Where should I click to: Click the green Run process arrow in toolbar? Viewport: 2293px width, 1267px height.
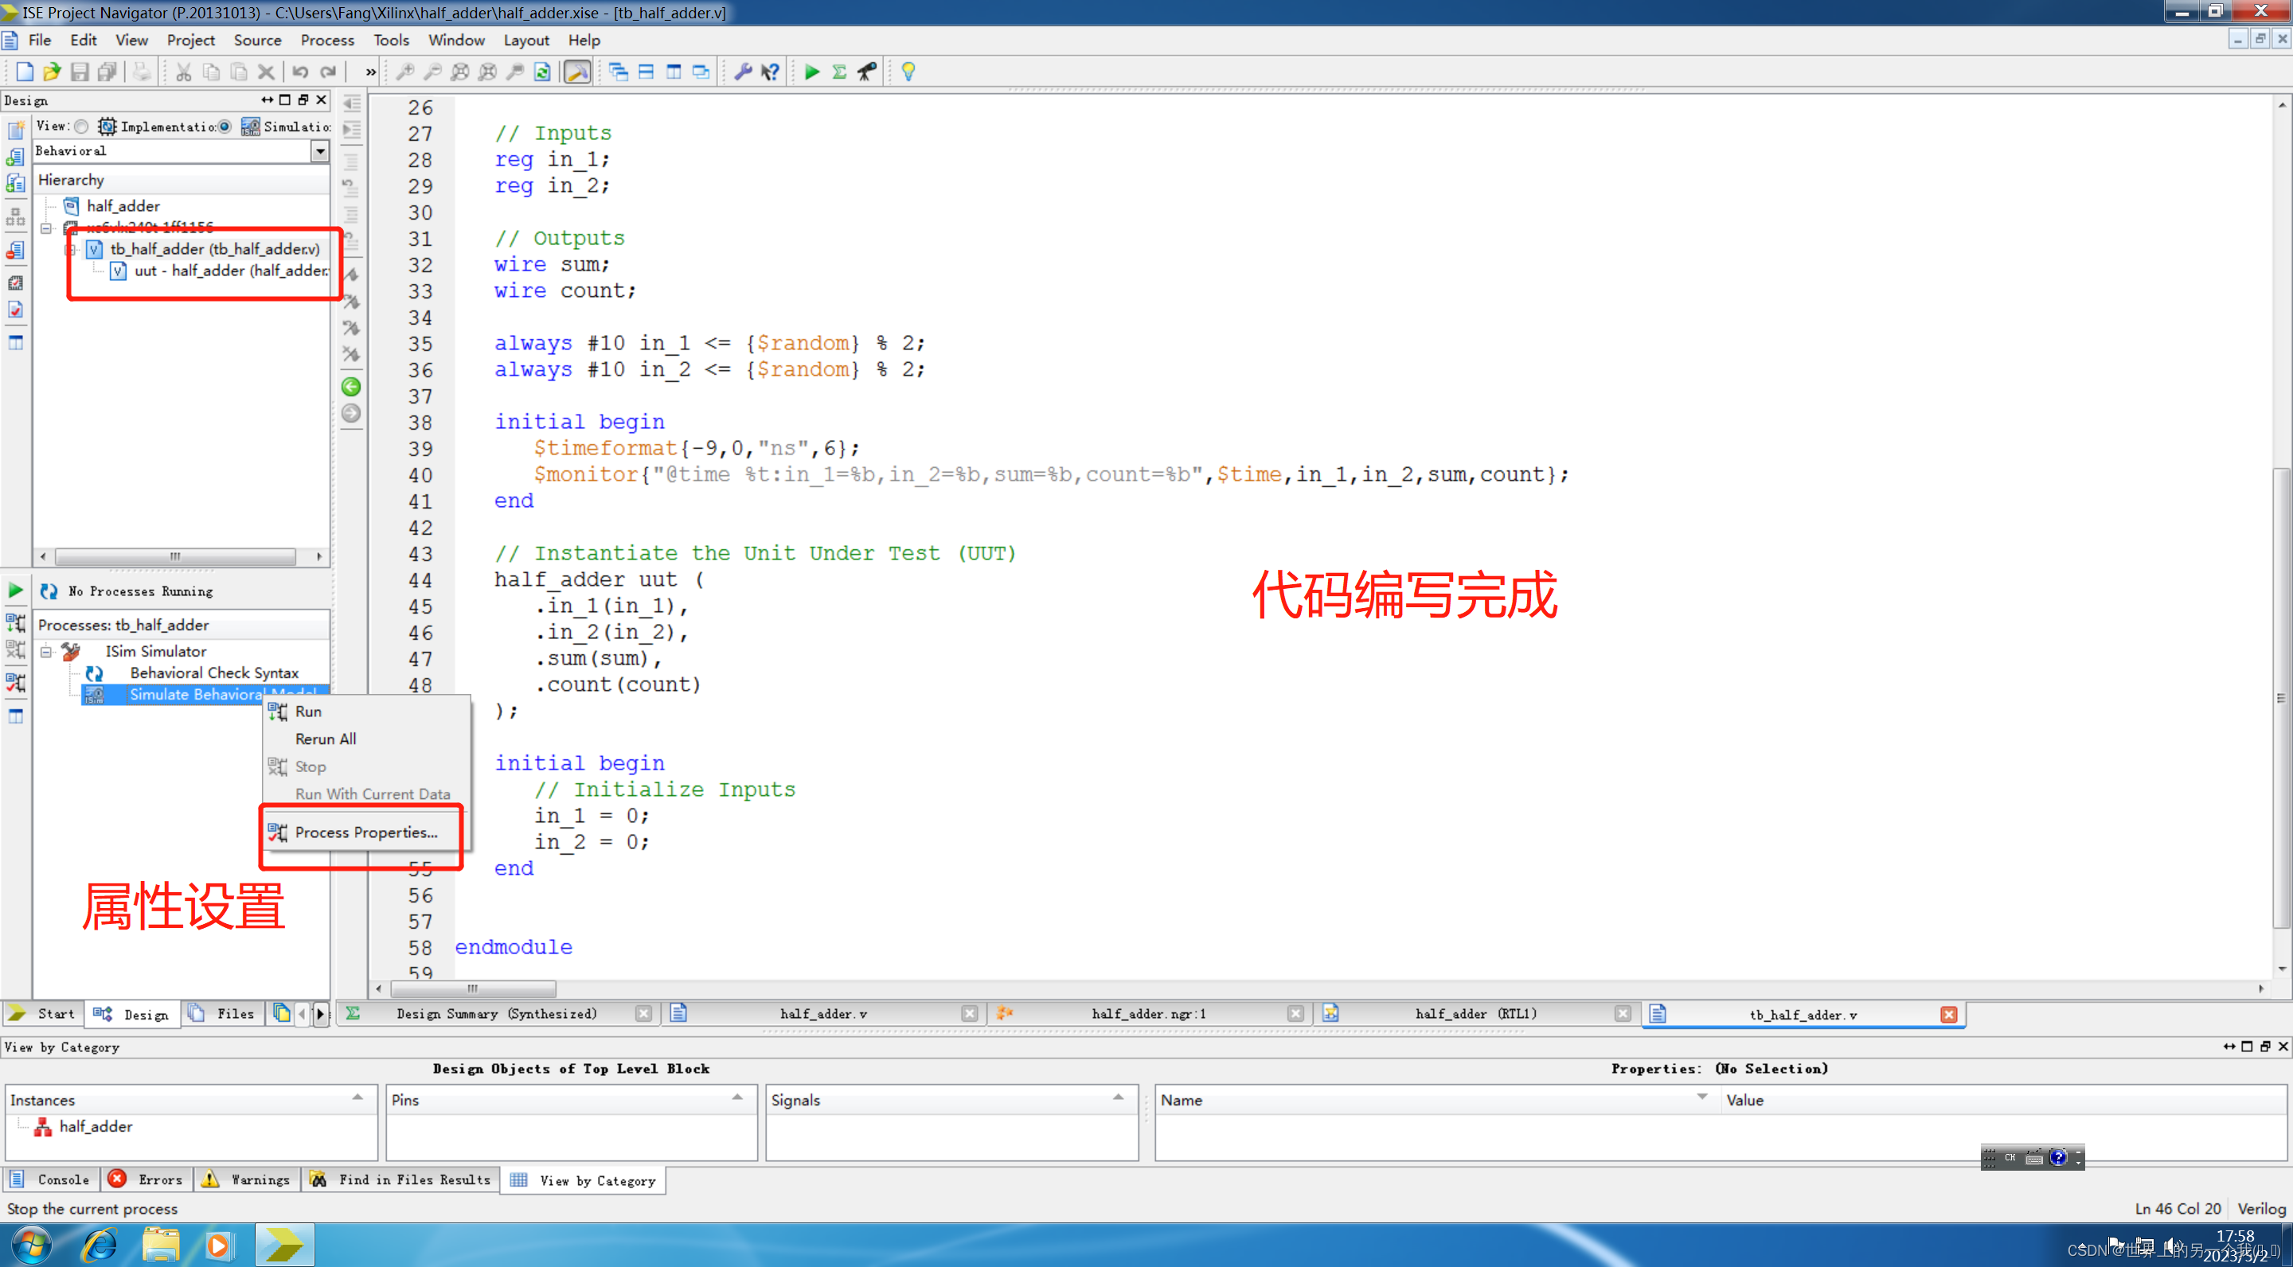coord(811,72)
